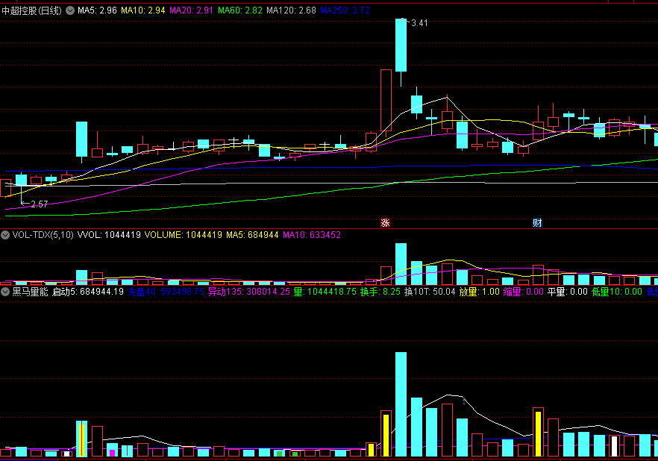Screen dimensions: 658x461
Task: Select the tallest cyan bar in 黑马量能 panel
Action: (x=401, y=404)
